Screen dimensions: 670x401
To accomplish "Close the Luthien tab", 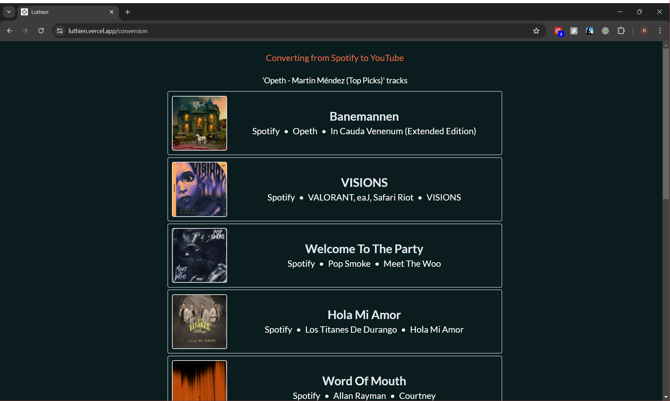I will coord(112,12).
